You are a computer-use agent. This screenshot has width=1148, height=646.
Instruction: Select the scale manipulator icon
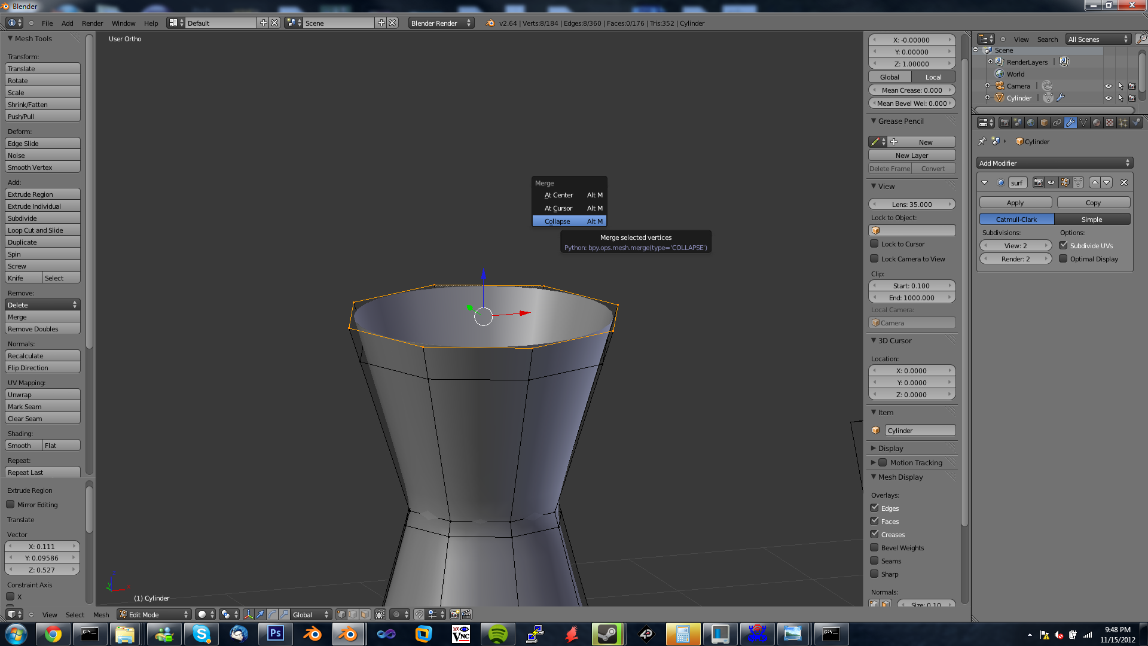284,614
